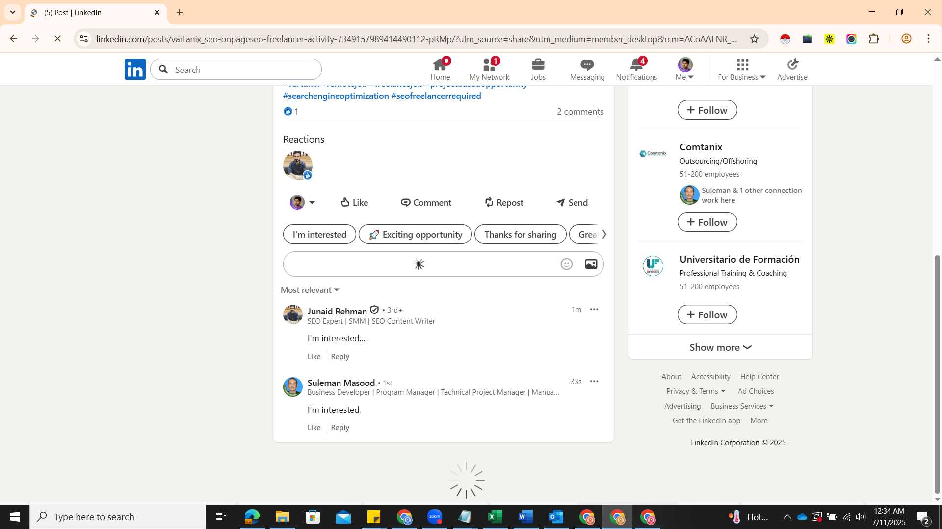Show next quick reply suggestions arrow
942x529 pixels.
pos(604,234)
